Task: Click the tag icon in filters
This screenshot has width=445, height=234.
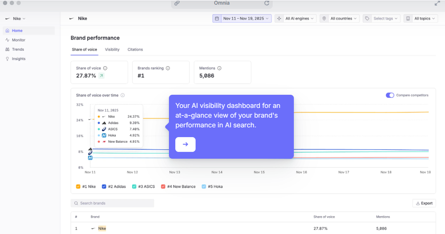Action: (367, 18)
